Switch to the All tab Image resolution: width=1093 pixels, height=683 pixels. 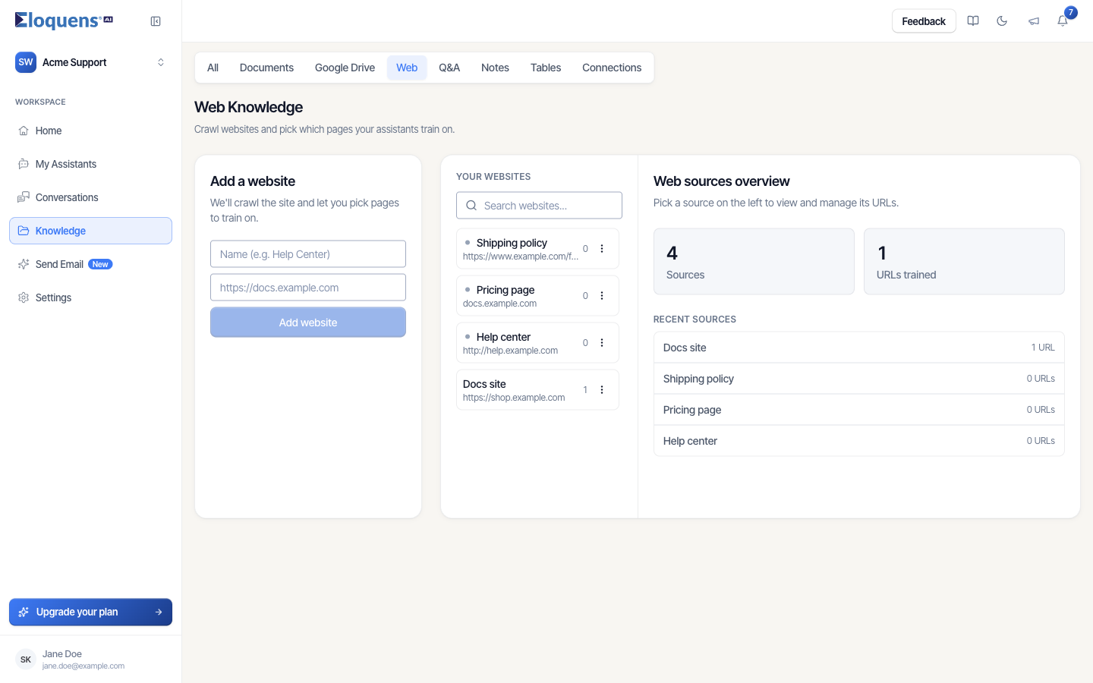[x=213, y=68]
